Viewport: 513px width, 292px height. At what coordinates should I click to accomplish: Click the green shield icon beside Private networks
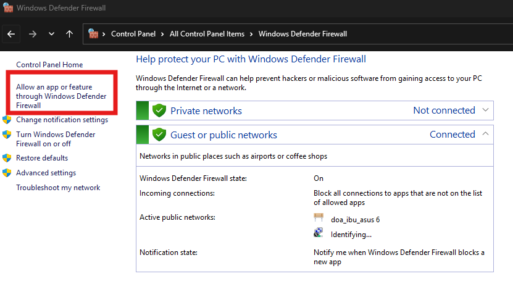coord(160,111)
